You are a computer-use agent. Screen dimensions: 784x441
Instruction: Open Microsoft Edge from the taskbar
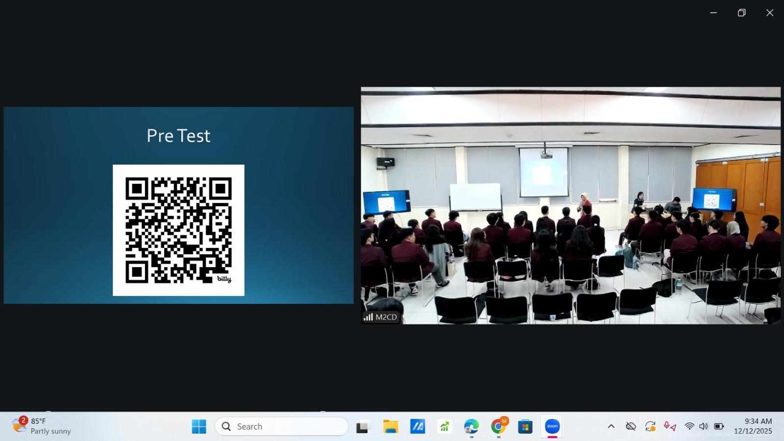pyautogui.click(x=471, y=426)
